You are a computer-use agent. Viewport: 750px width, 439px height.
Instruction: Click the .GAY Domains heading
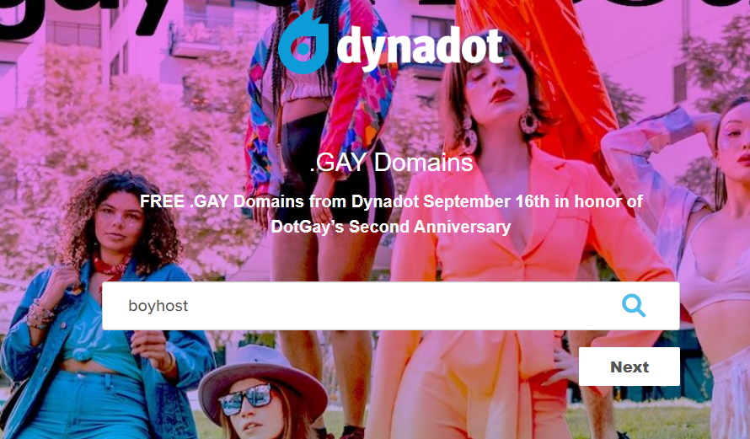tap(391, 163)
